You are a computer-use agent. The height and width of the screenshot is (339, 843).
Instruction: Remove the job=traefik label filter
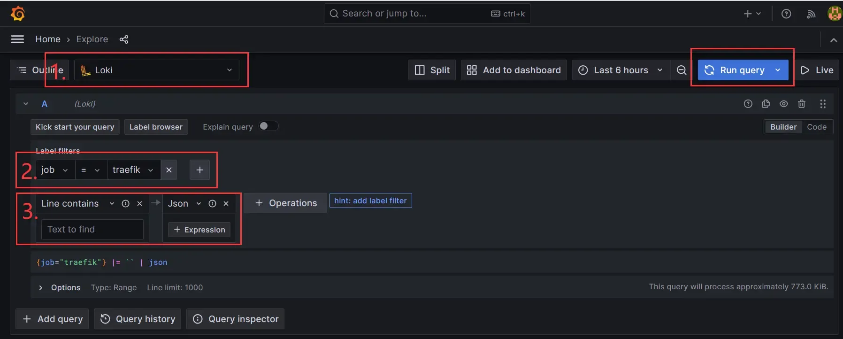(169, 170)
